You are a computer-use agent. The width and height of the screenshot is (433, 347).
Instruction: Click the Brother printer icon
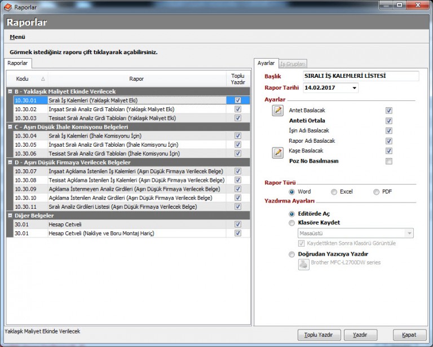[x=303, y=265]
